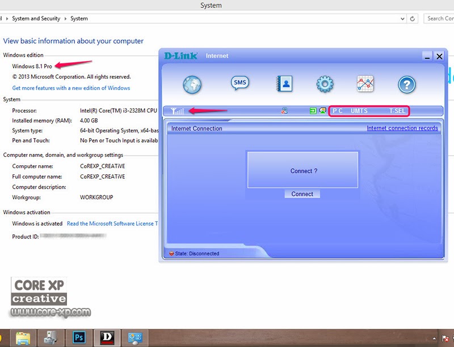Close the D-Link window
This screenshot has width=454, height=347.
tap(439, 56)
